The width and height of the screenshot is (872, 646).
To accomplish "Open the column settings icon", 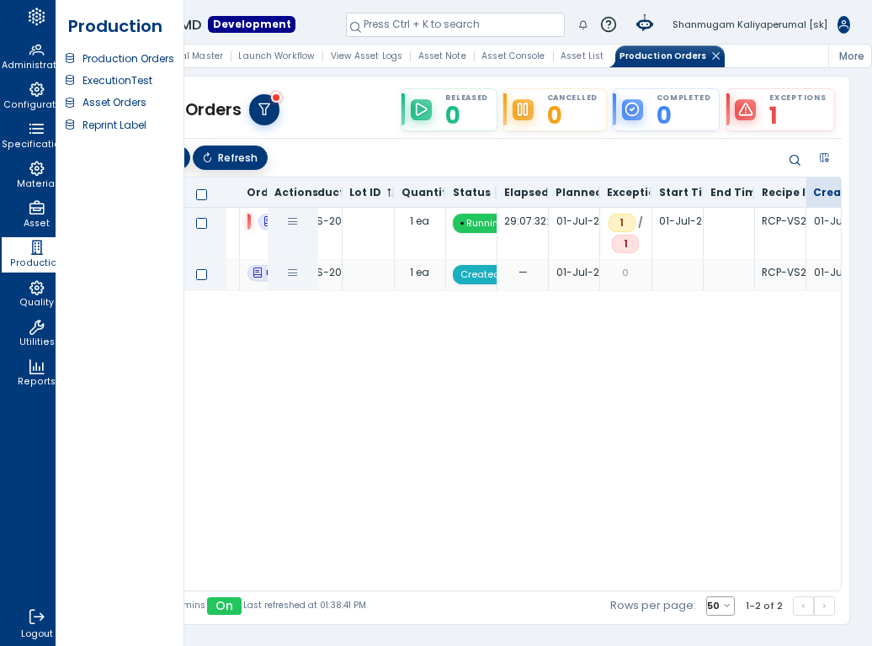I will click(824, 158).
